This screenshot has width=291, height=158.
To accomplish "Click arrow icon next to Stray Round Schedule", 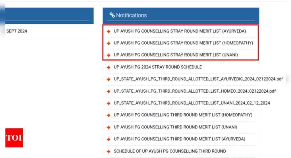I will coord(109,67).
